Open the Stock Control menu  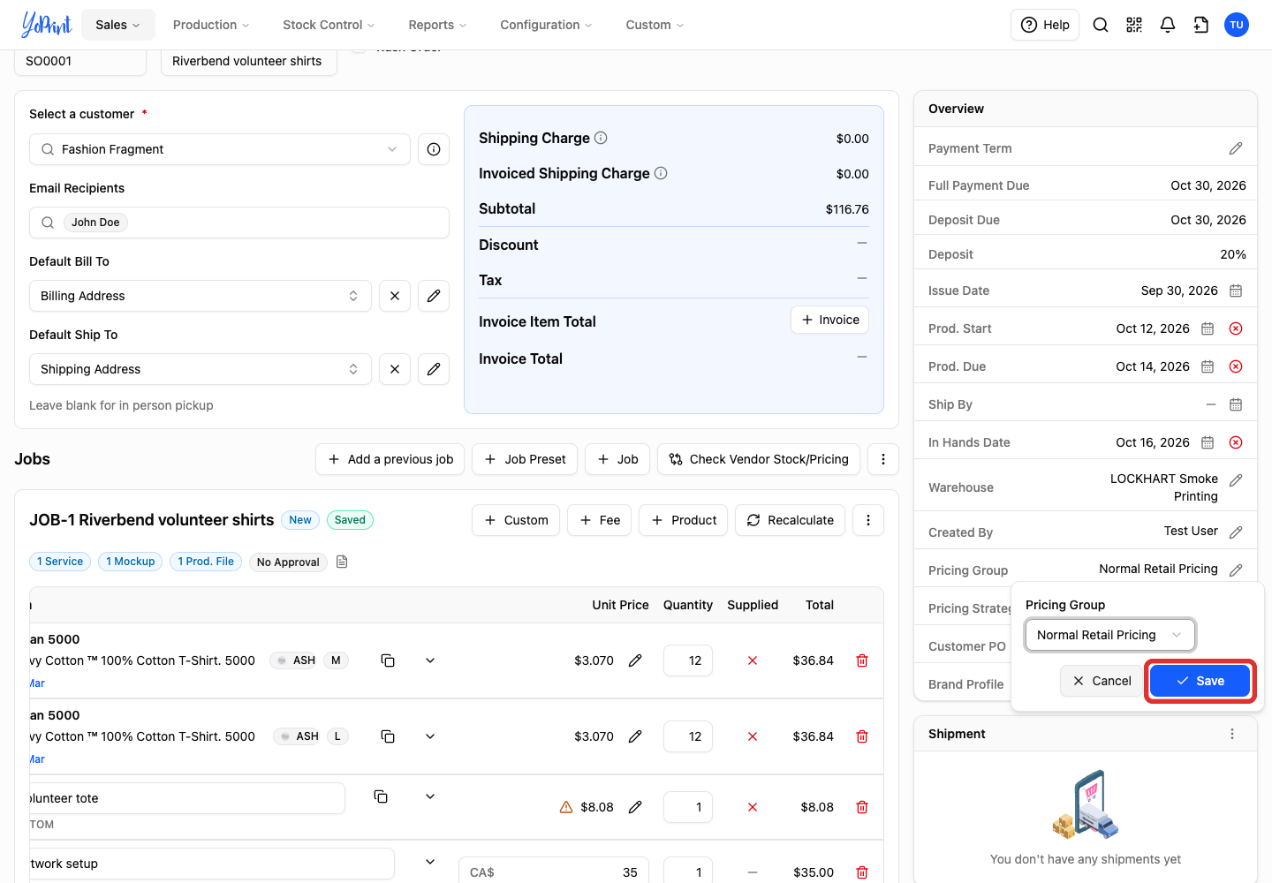coord(329,25)
